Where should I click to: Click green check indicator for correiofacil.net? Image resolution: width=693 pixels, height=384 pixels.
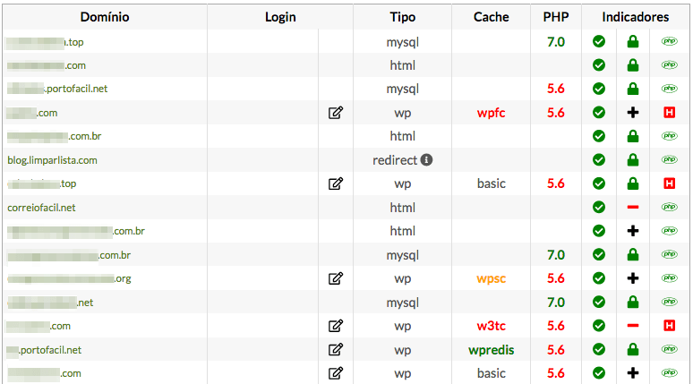(x=599, y=208)
